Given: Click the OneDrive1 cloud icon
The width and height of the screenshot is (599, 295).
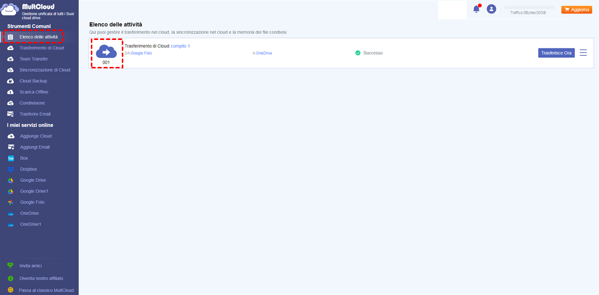Looking at the screenshot, I should [x=11, y=225].
